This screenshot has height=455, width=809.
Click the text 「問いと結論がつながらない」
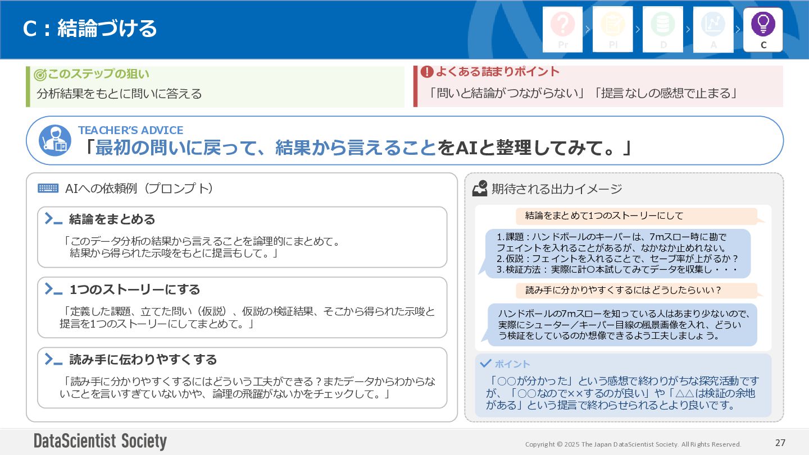507,93
